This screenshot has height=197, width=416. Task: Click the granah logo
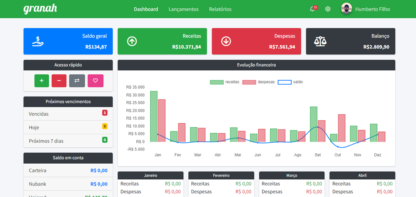coord(40,9)
